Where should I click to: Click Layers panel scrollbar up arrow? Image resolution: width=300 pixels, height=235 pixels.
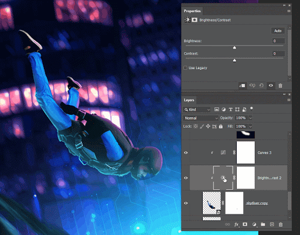[289, 134]
